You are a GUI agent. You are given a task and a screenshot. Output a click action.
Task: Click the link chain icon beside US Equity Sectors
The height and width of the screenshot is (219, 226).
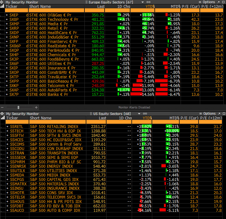pyautogui.click(x=145, y=113)
